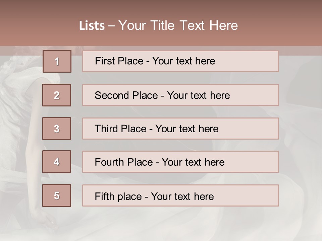Click the box numbered 3
The image size is (322, 241).
[57, 129]
